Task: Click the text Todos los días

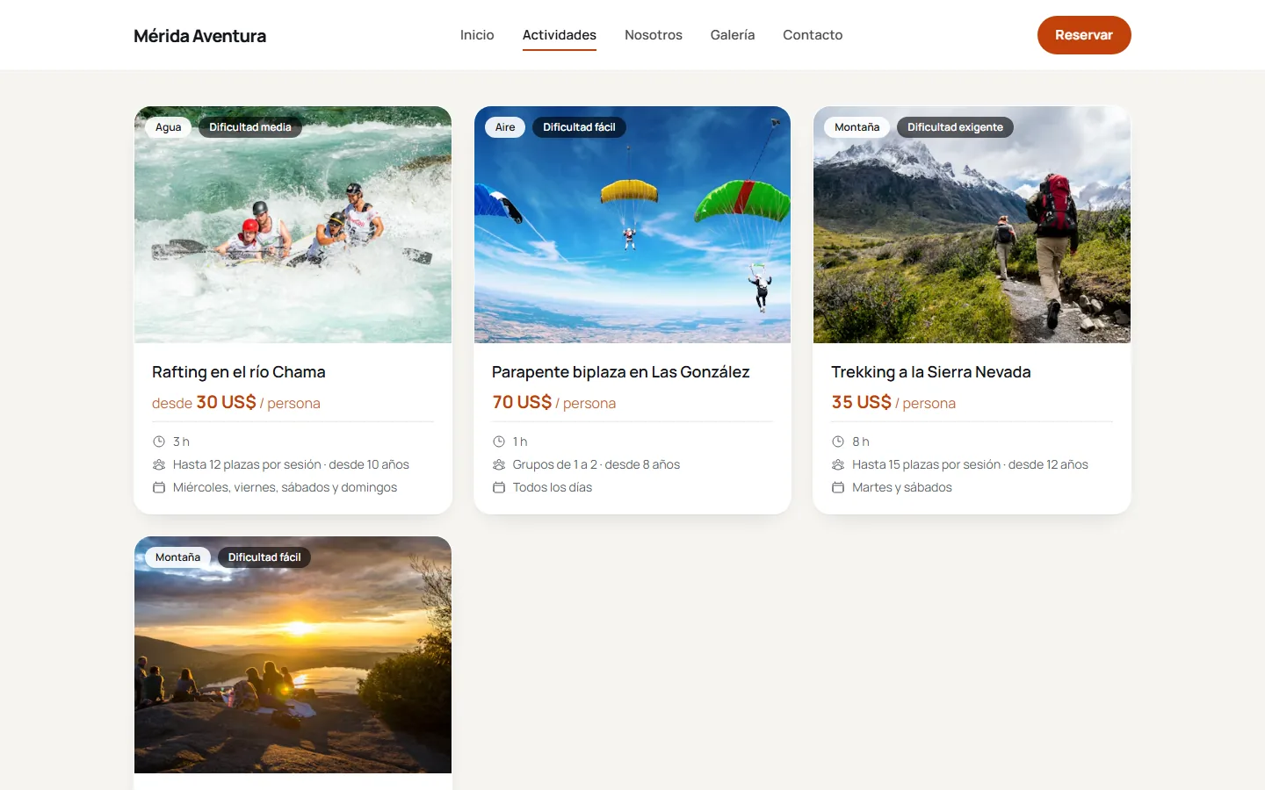Action: (x=553, y=487)
